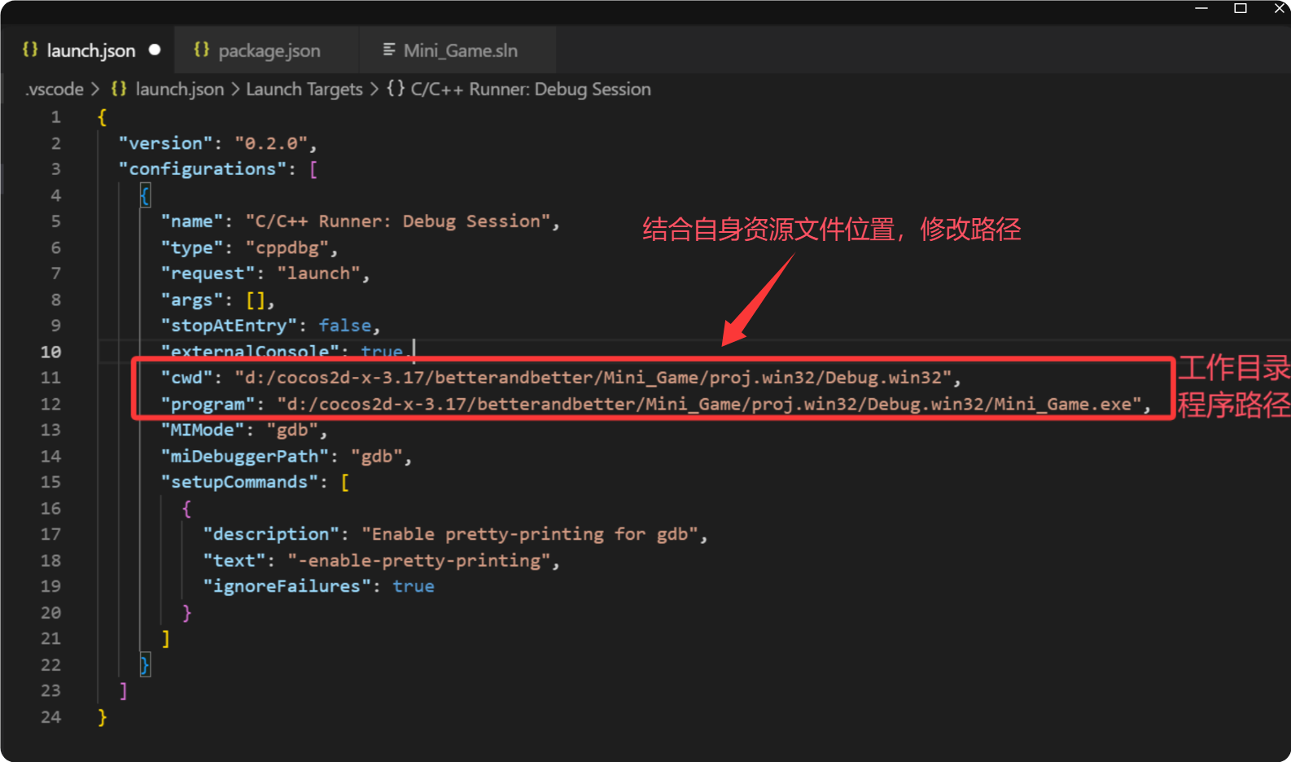Click the "version" key on line 2
This screenshot has width=1291, height=762.
[165, 143]
